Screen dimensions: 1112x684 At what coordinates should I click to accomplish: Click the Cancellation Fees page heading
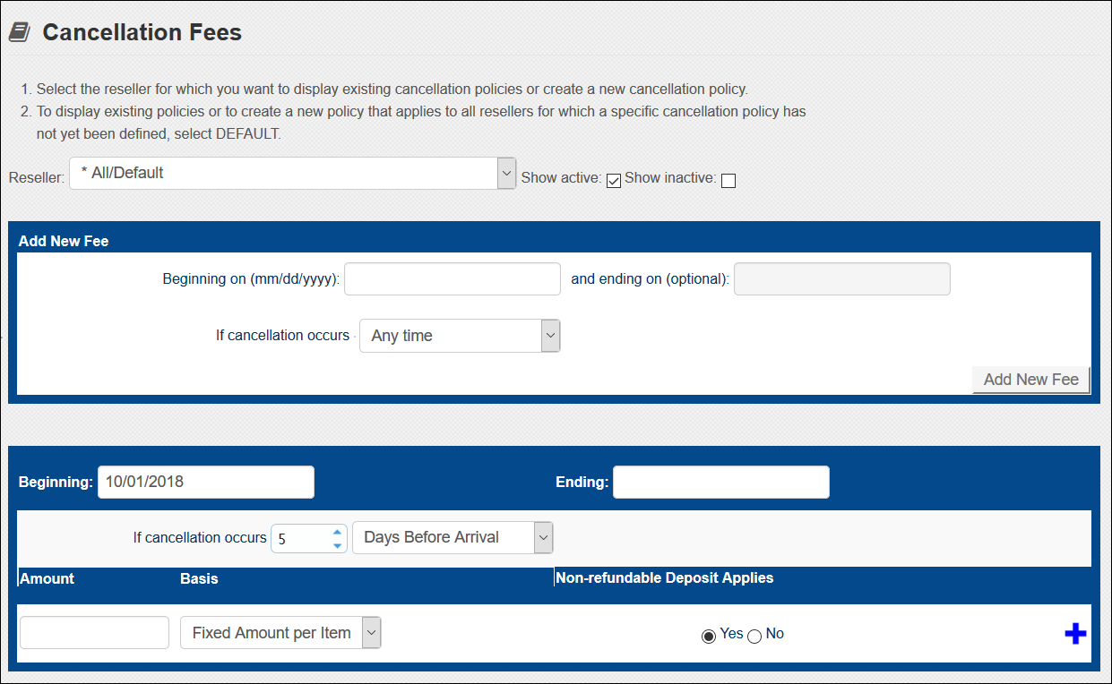point(142,33)
